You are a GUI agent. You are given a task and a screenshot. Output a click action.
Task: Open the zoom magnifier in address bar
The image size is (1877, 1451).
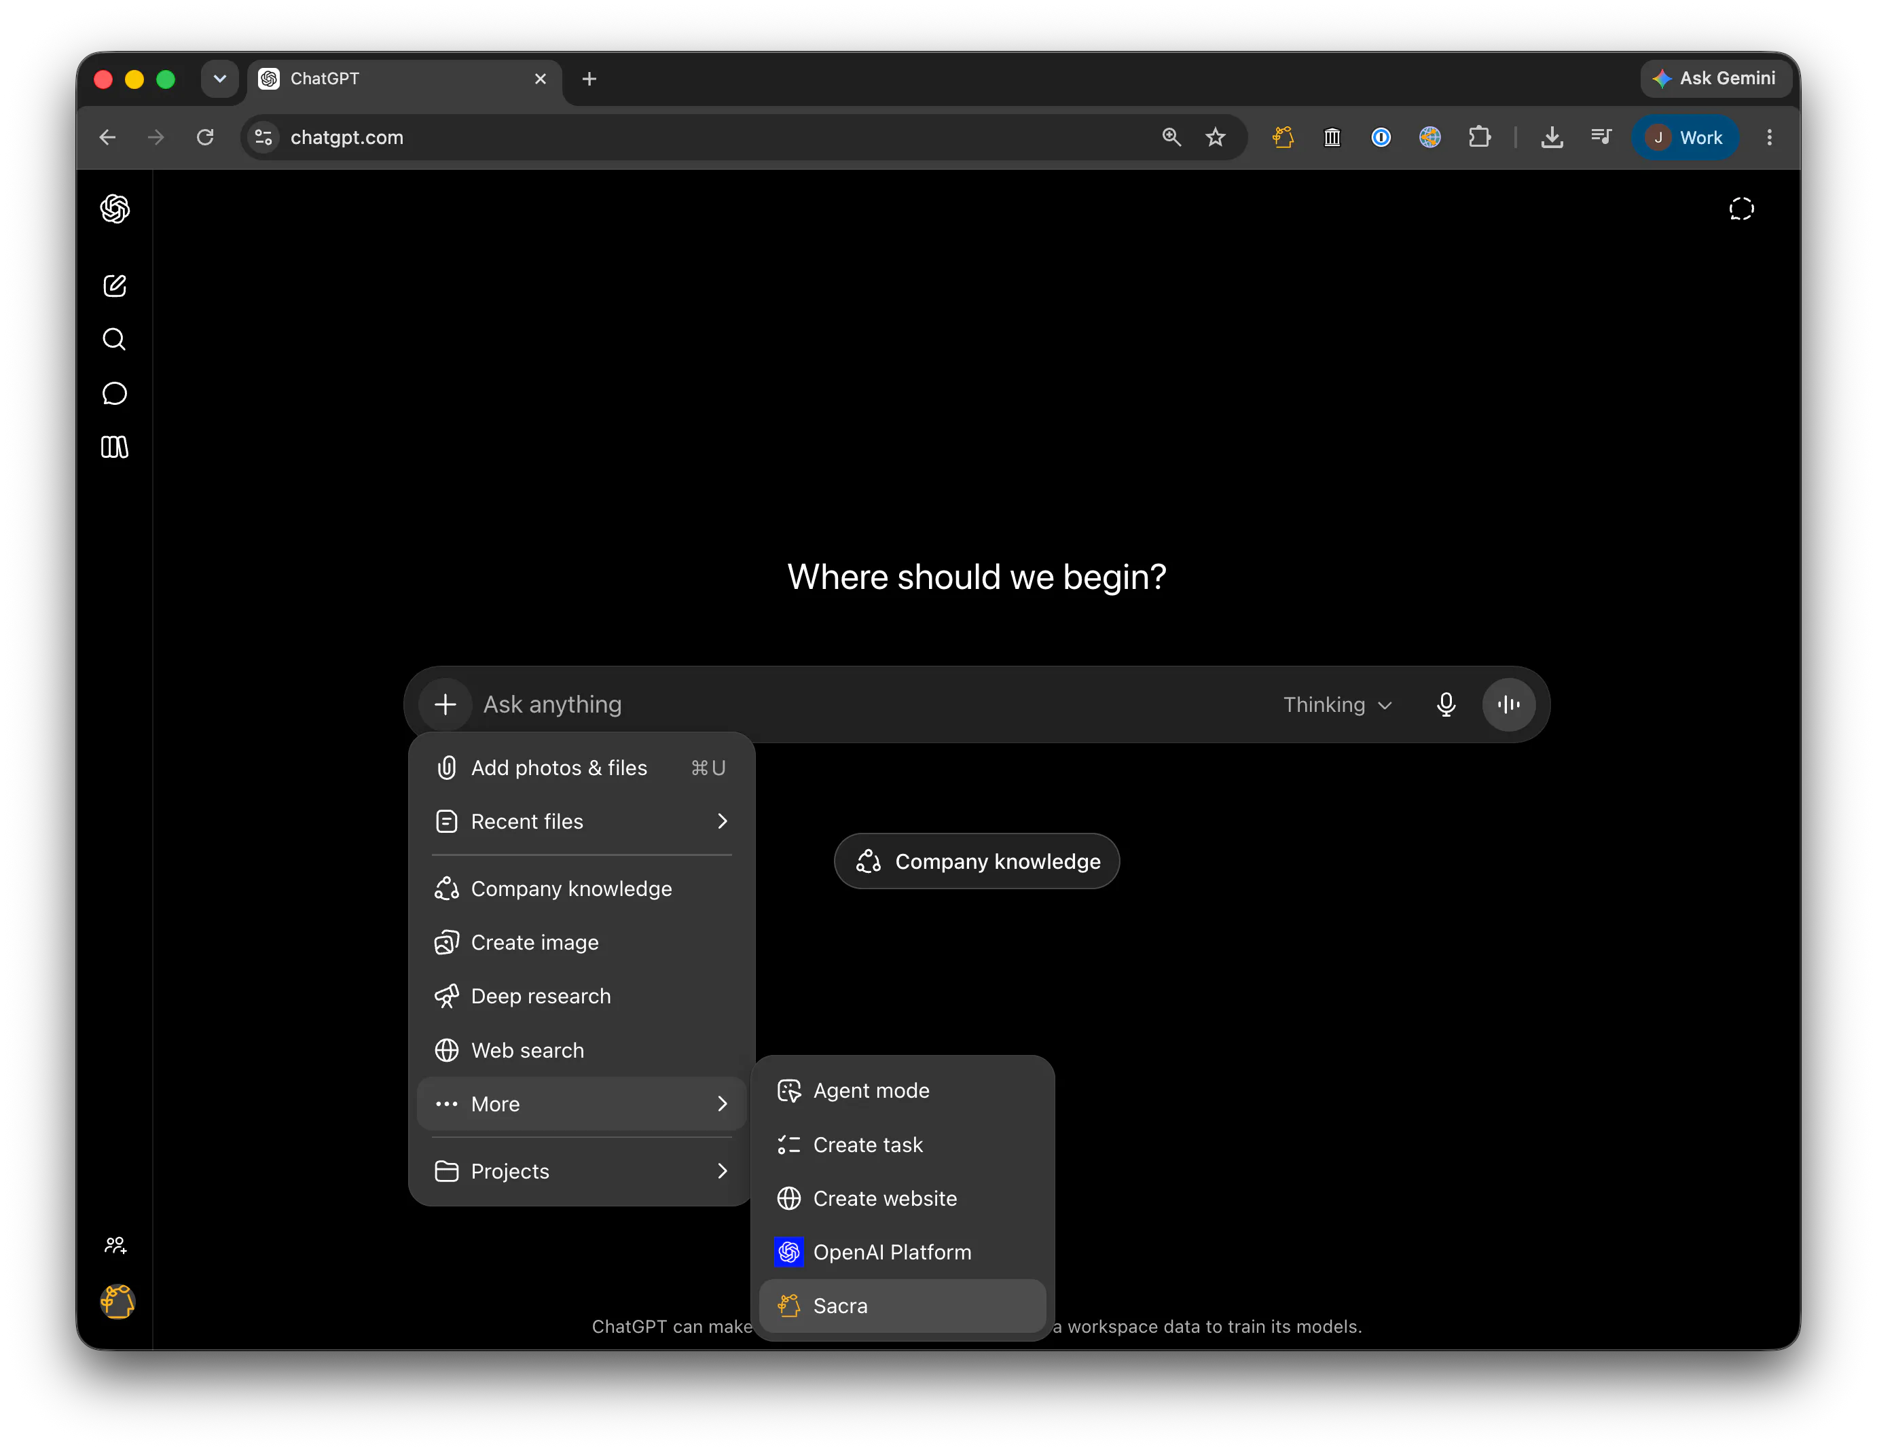1171,137
